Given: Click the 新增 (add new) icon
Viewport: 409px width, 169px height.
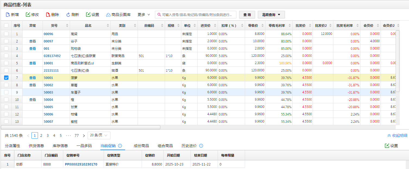Looking at the screenshot, I should pyautogui.click(x=8, y=15).
